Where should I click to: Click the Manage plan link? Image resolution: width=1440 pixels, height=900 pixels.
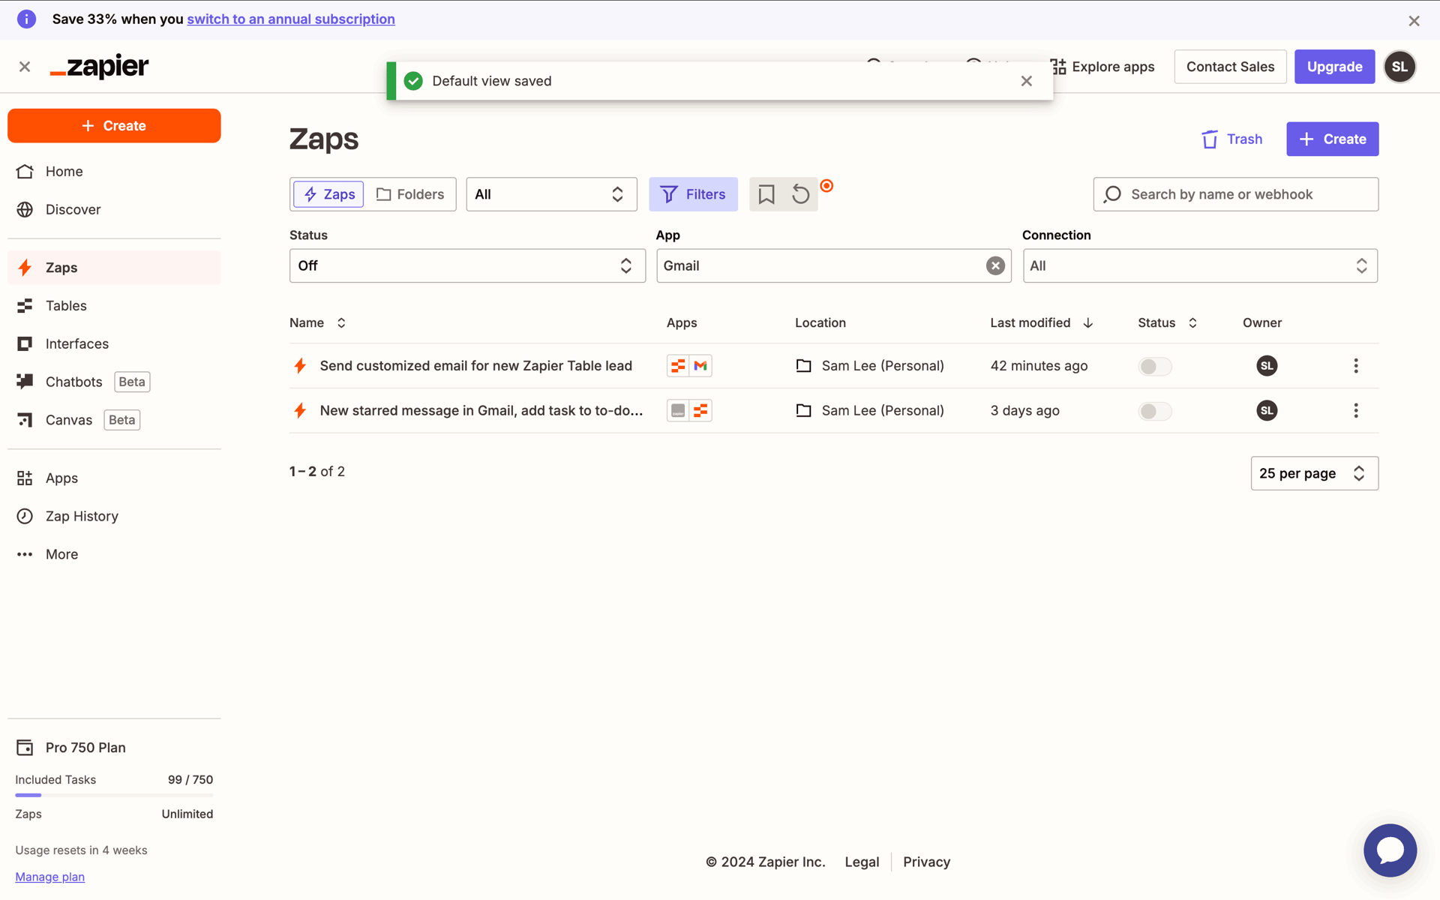pyautogui.click(x=49, y=877)
